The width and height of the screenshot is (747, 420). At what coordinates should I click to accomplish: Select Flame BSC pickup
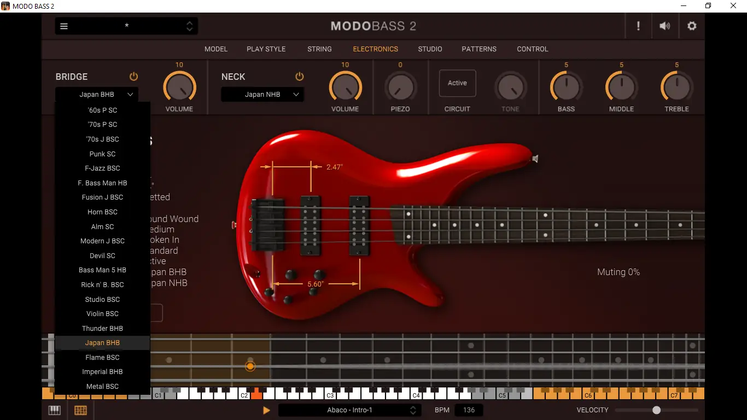tap(102, 357)
